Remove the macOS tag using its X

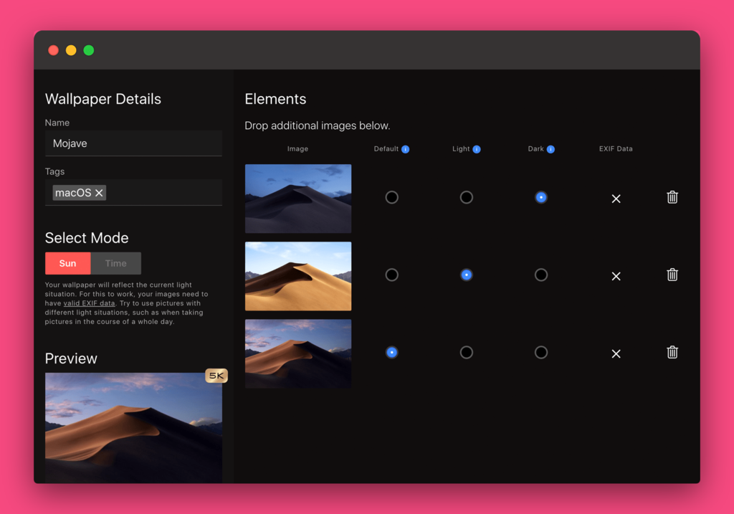pyautogui.click(x=99, y=193)
